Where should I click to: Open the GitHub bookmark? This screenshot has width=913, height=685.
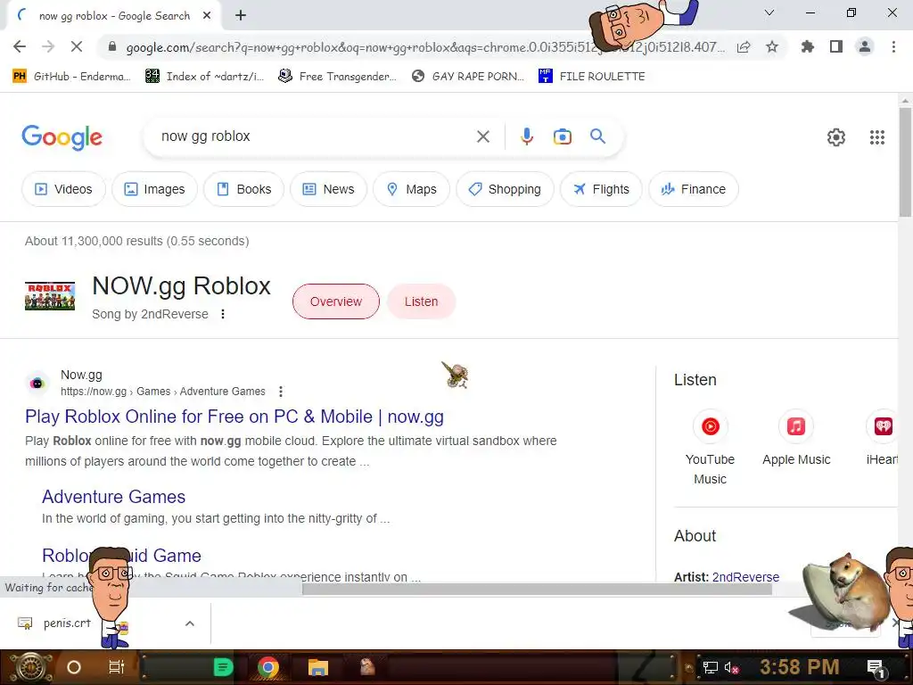coord(71,77)
